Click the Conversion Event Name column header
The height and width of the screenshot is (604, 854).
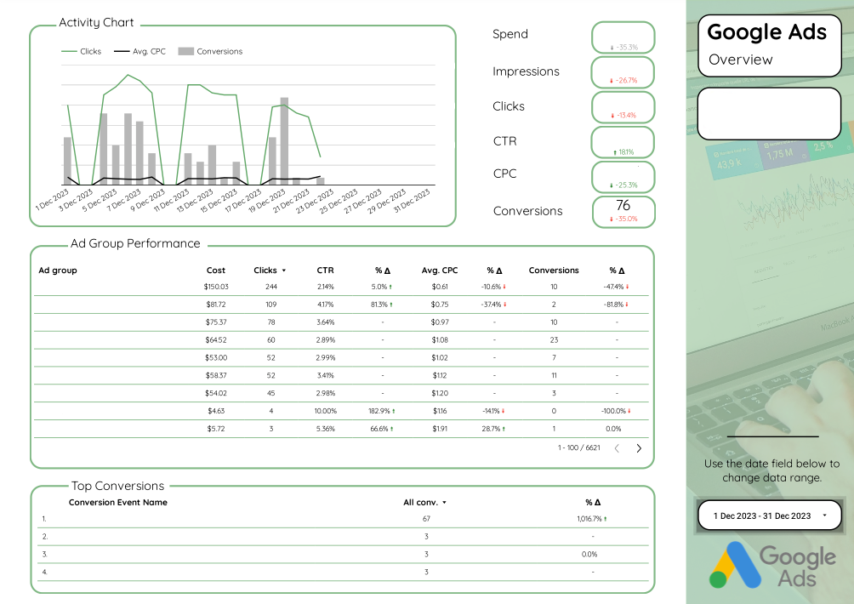point(117,502)
